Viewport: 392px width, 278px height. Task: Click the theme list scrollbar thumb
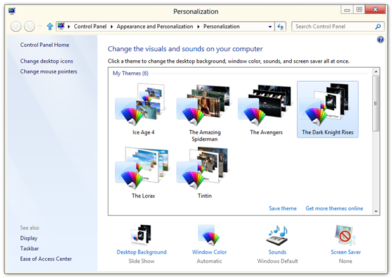(376, 103)
